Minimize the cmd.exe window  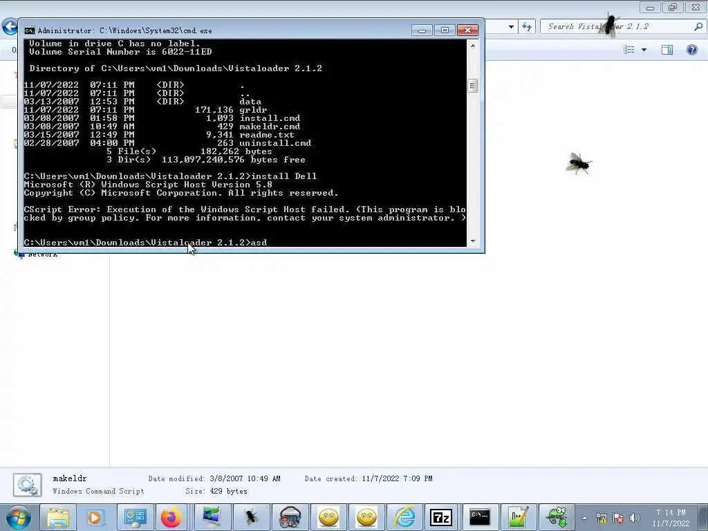click(x=422, y=30)
